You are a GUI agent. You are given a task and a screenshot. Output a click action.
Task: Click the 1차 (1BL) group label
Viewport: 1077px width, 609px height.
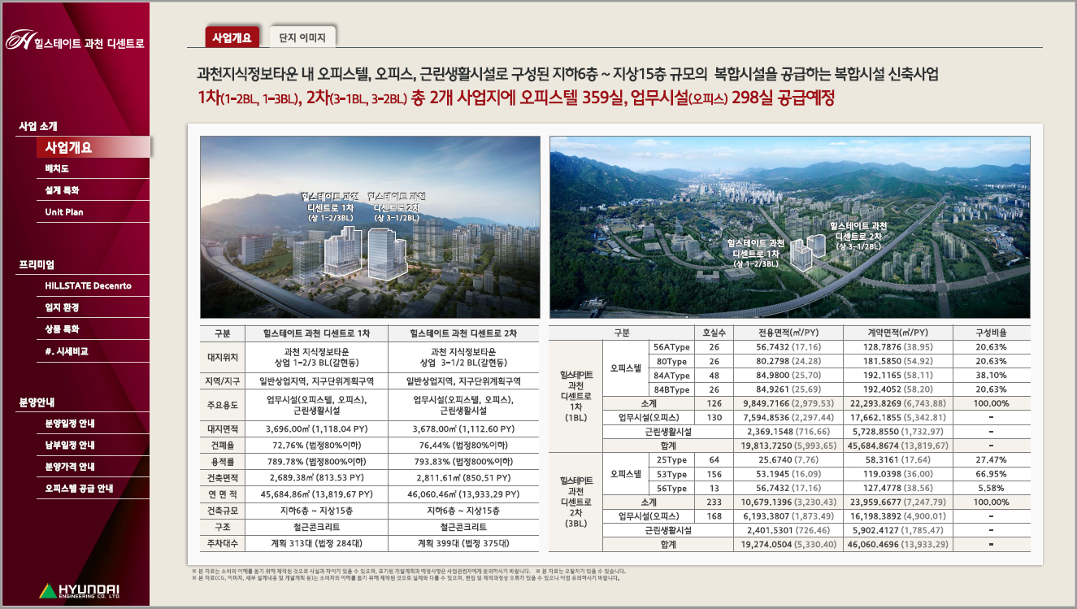coord(575,396)
